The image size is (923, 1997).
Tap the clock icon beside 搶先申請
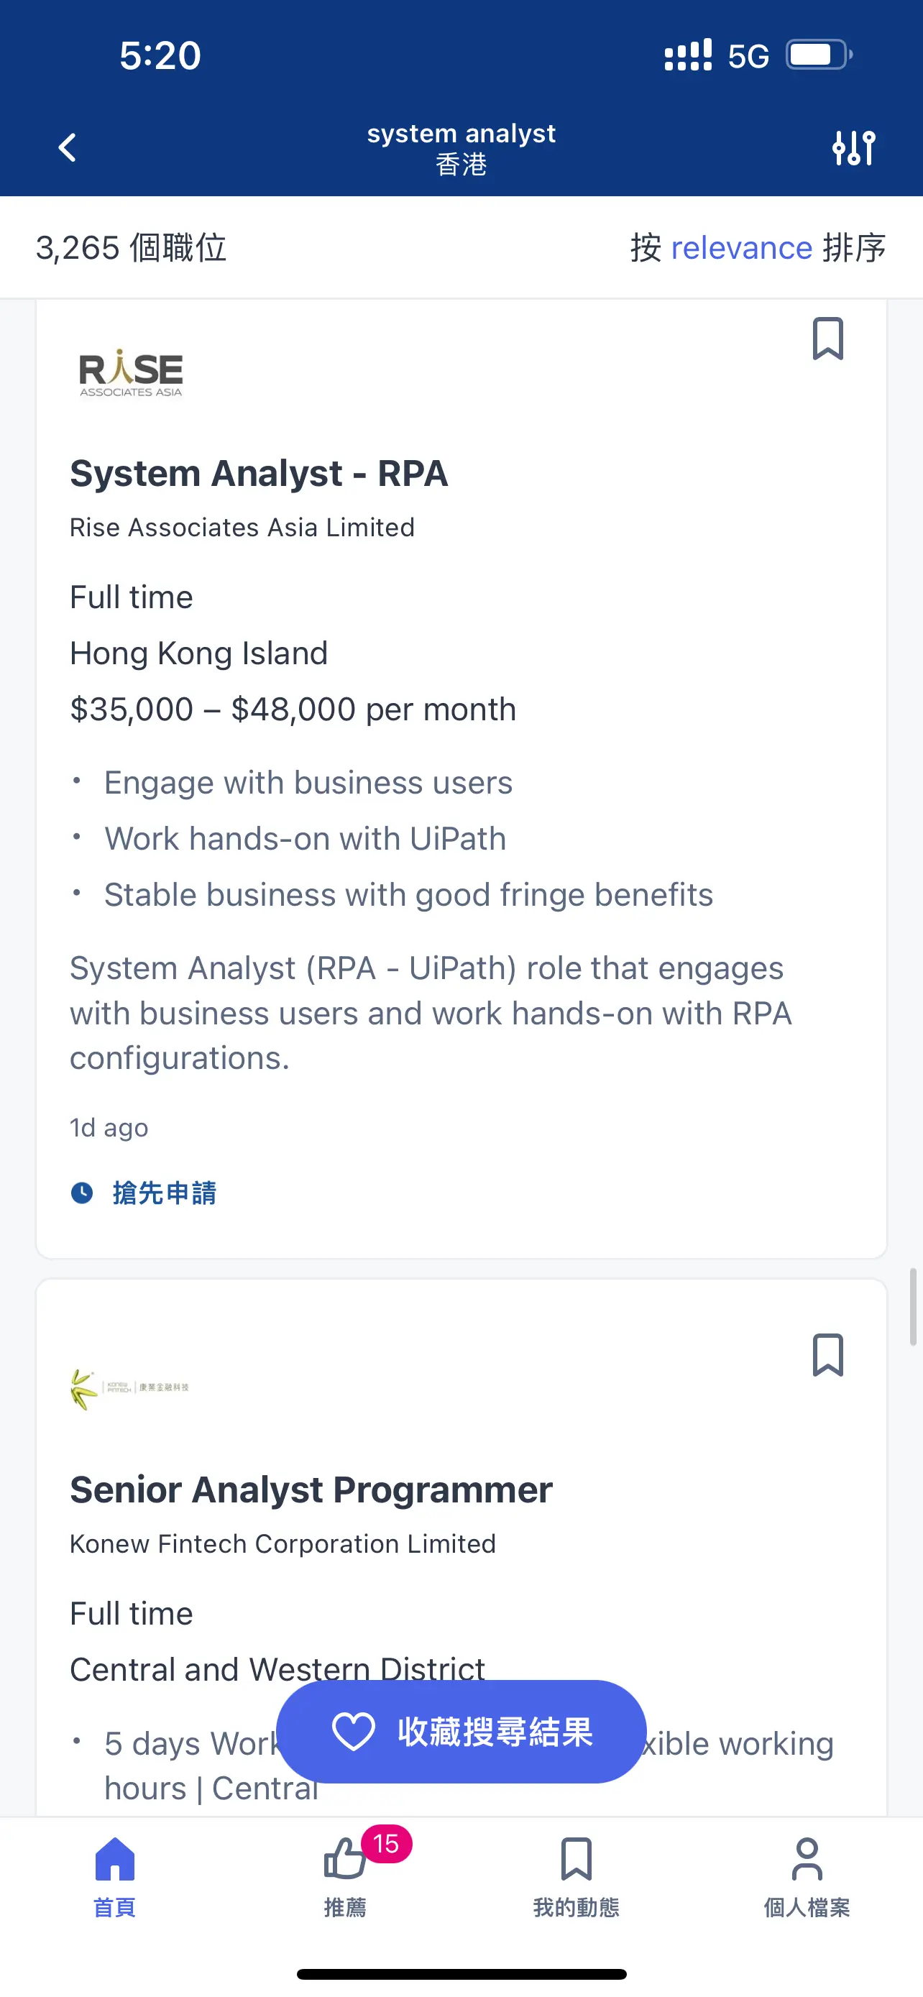pyautogui.click(x=82, y=1193)
